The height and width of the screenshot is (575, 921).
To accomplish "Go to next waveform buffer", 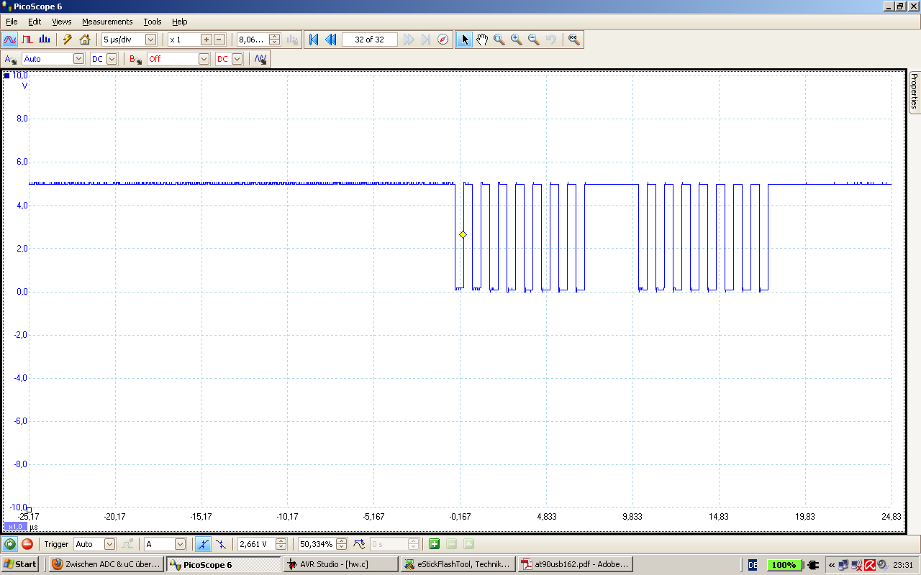I will [x=409, y=40].
